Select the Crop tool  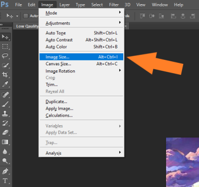click(x=5, y=75)
